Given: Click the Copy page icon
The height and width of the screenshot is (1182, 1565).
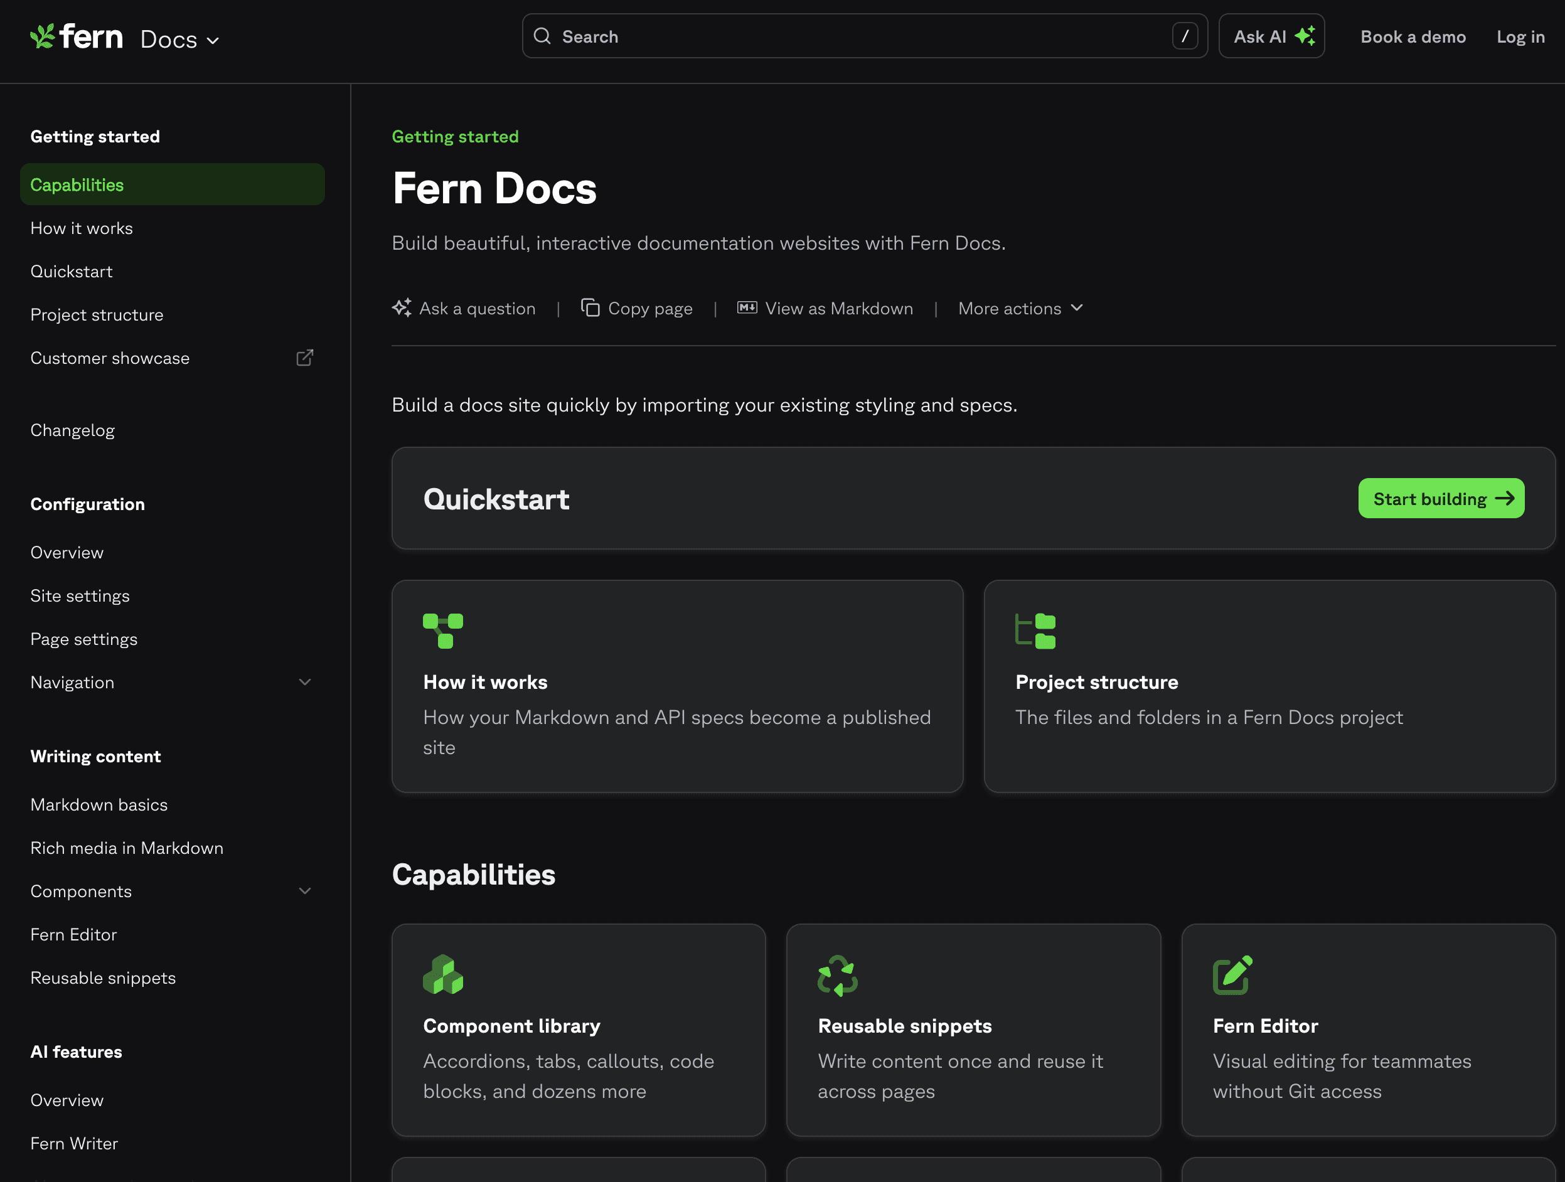Looking at the screenshot, I should (590, 307).
